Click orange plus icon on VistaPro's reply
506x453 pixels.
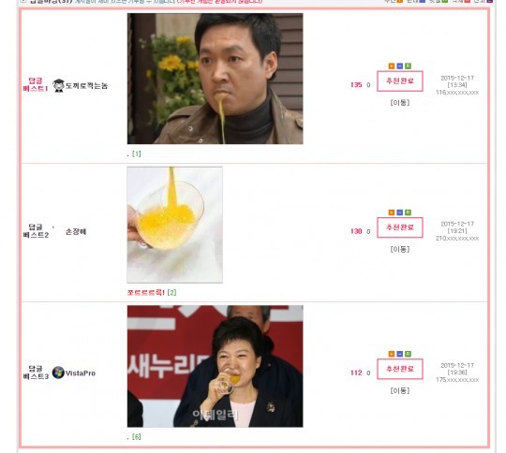point(392,354)
